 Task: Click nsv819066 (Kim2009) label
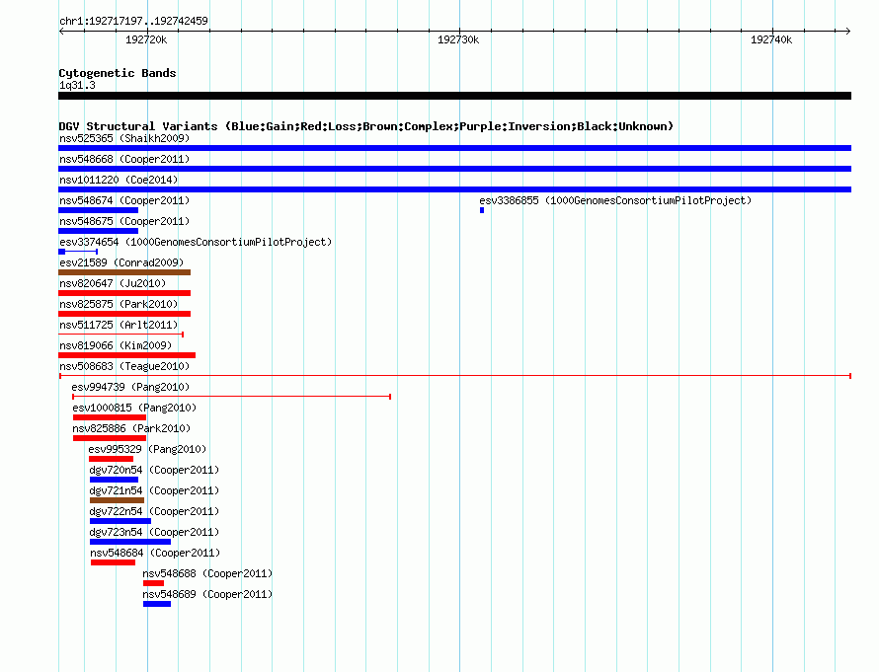(x=116, y=345)
